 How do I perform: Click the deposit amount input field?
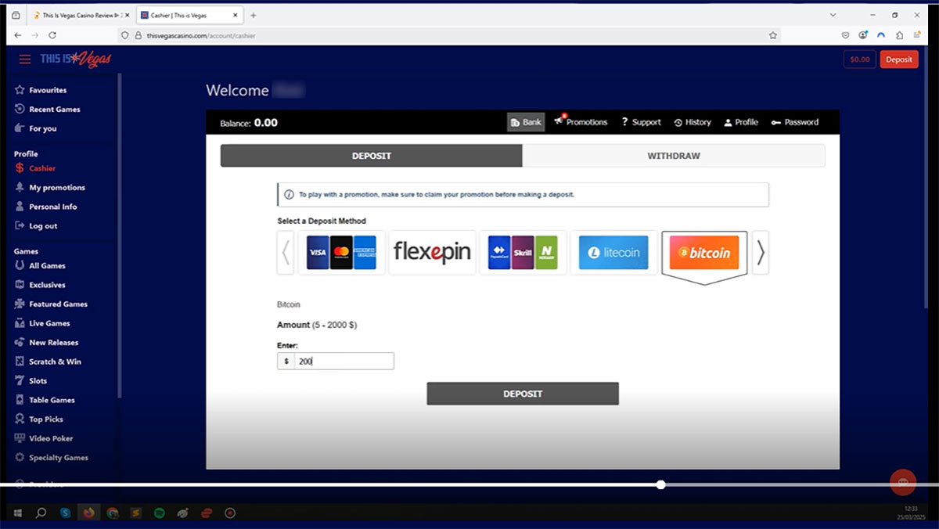point(344,361)
